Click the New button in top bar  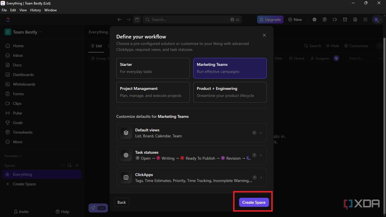point(295,19)
